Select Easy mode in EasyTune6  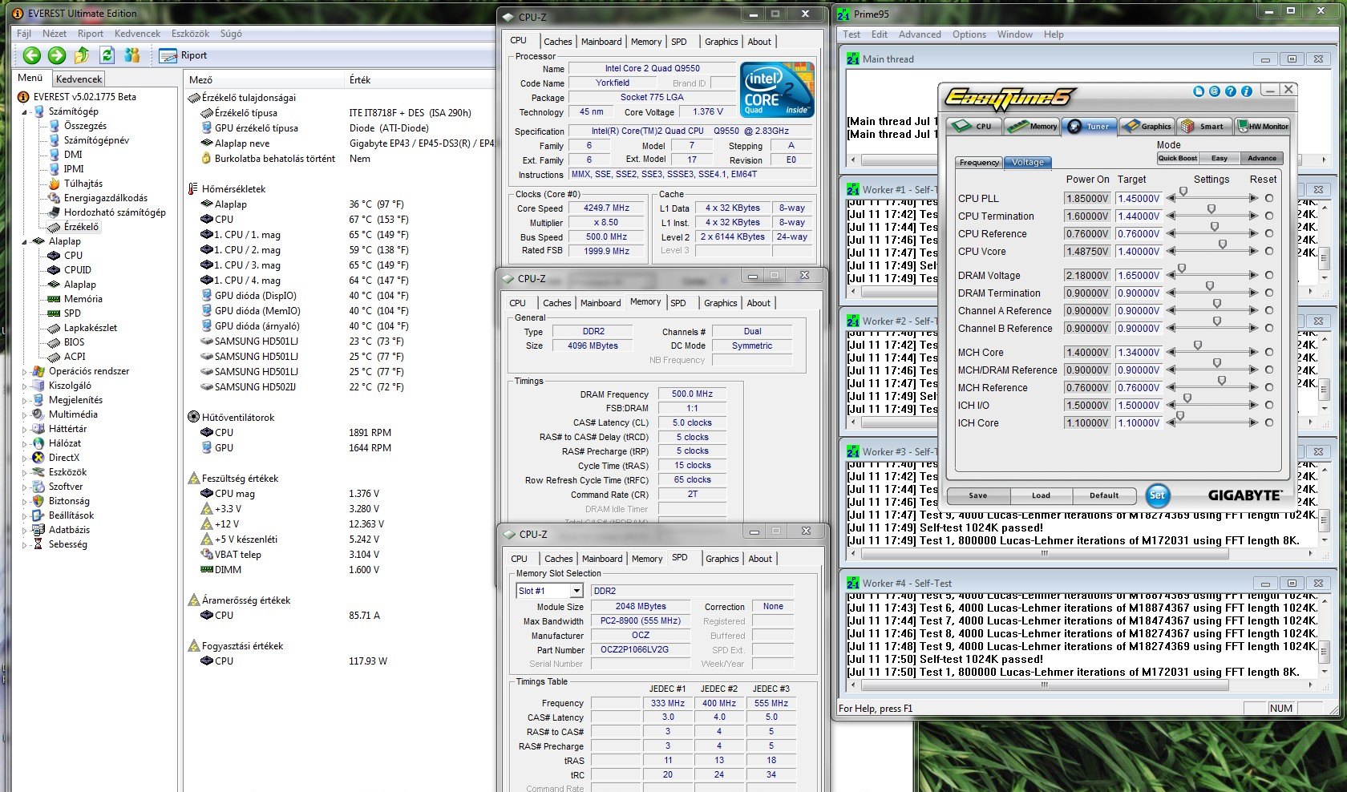tap(1220, 158)
